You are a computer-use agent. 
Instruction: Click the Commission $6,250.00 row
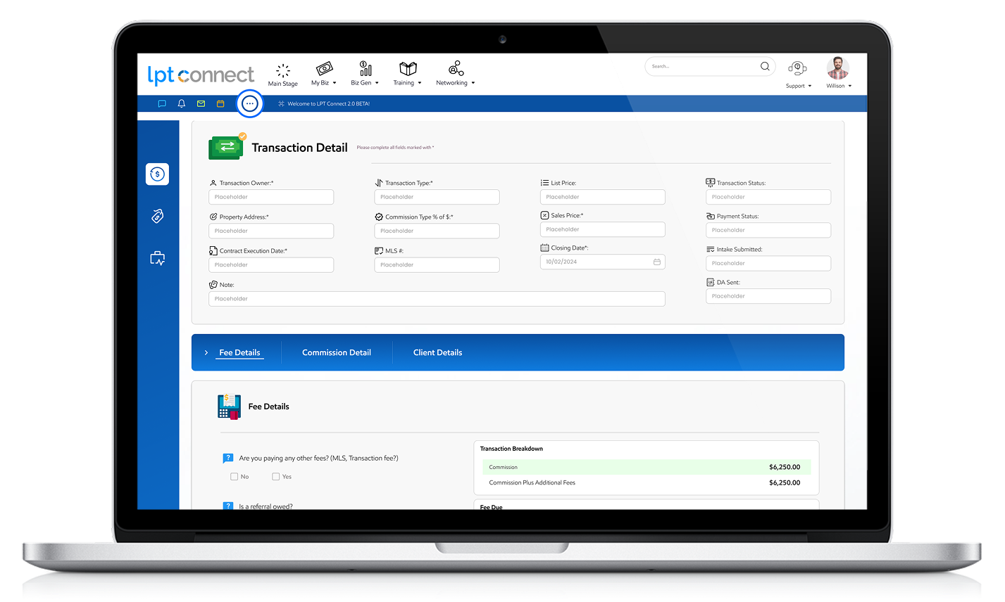(x=647, y=467)
